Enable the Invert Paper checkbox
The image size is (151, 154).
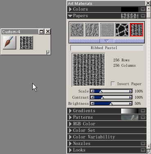click(113, 84)
